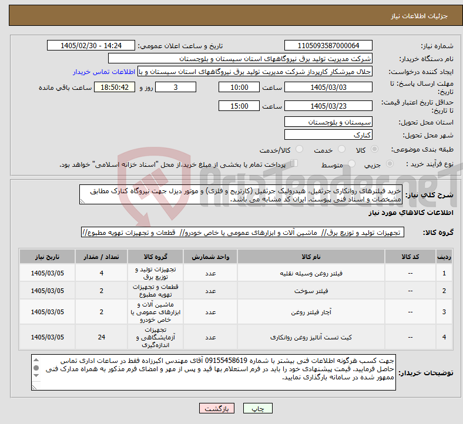Click quantity 24 in row 4
The height and width of the screenshot is (424, 463).
pyautogui.click(x=101, y=337)
